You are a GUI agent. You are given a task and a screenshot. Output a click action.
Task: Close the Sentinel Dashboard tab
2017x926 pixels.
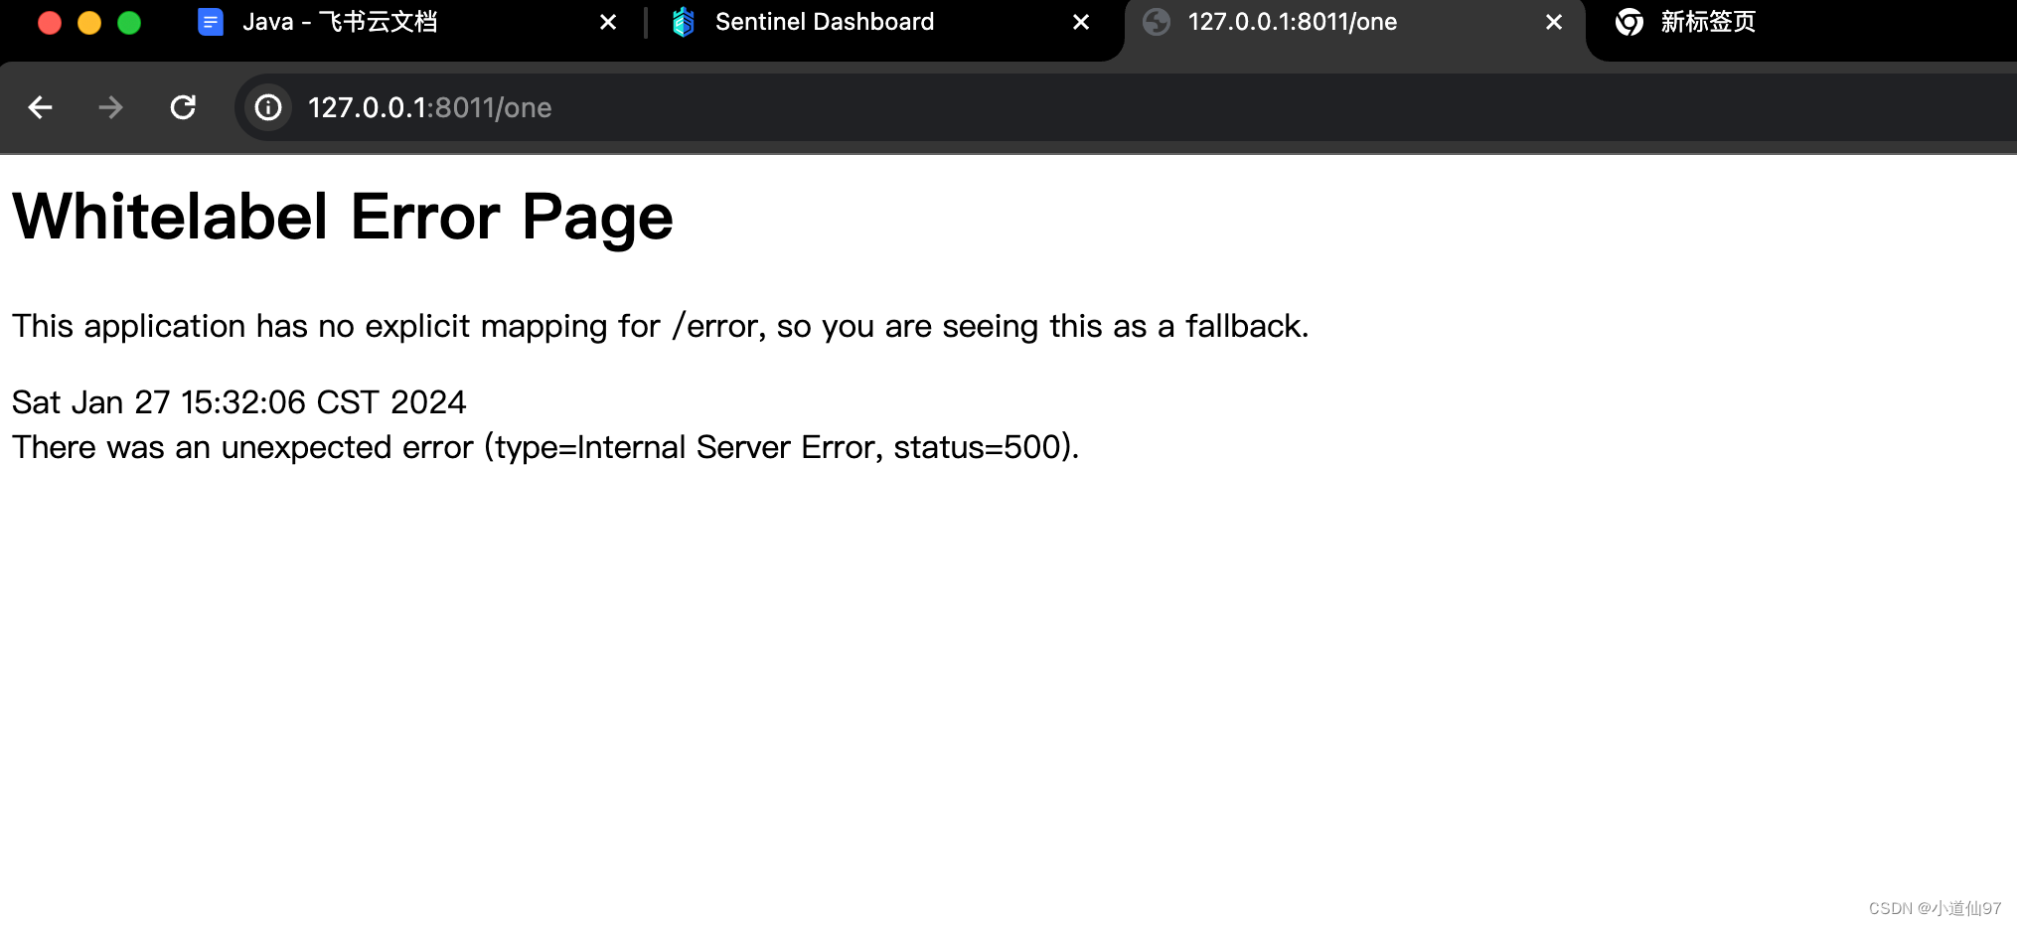pos(1081,22)
